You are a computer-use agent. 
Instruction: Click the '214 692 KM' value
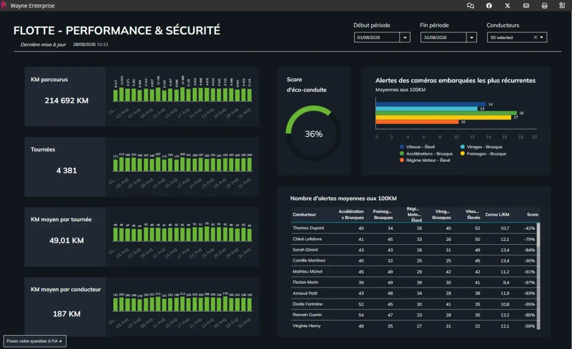[x=66, y=100]
